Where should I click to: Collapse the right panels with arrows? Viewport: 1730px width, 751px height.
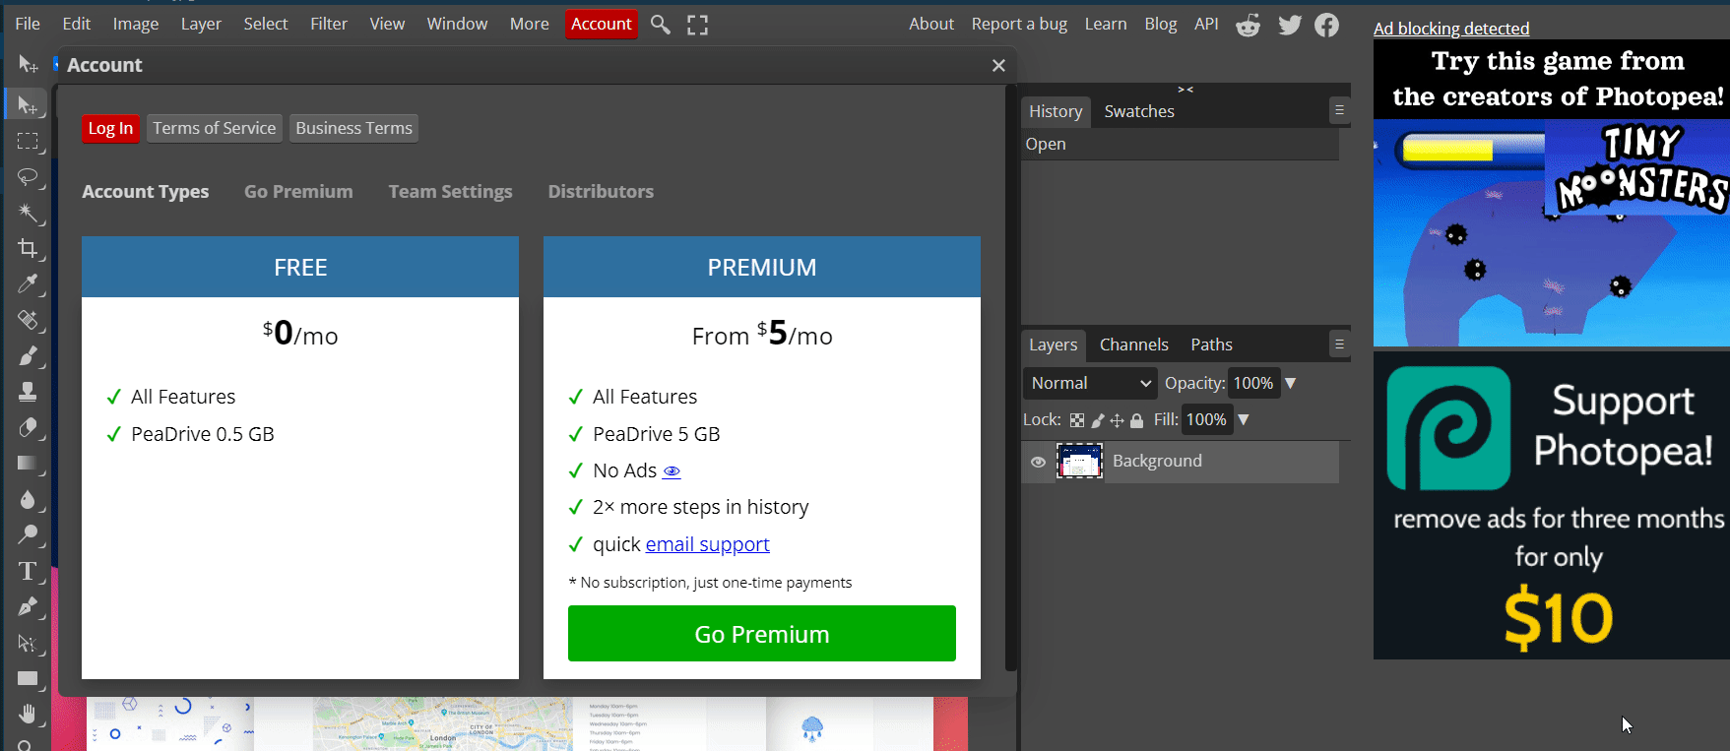(x=1185, y=90)
